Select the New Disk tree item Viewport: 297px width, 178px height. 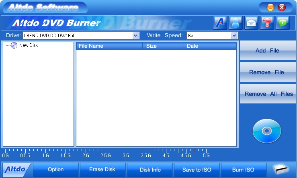[29, 45]
